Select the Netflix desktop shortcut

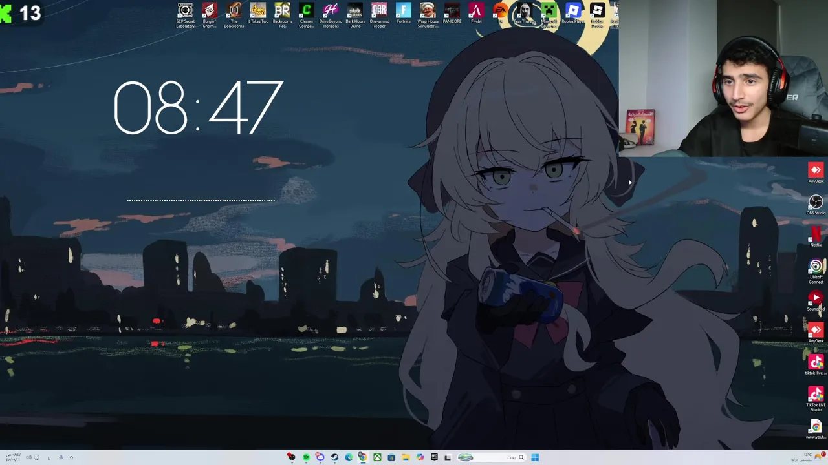click(x=816, y=236)
